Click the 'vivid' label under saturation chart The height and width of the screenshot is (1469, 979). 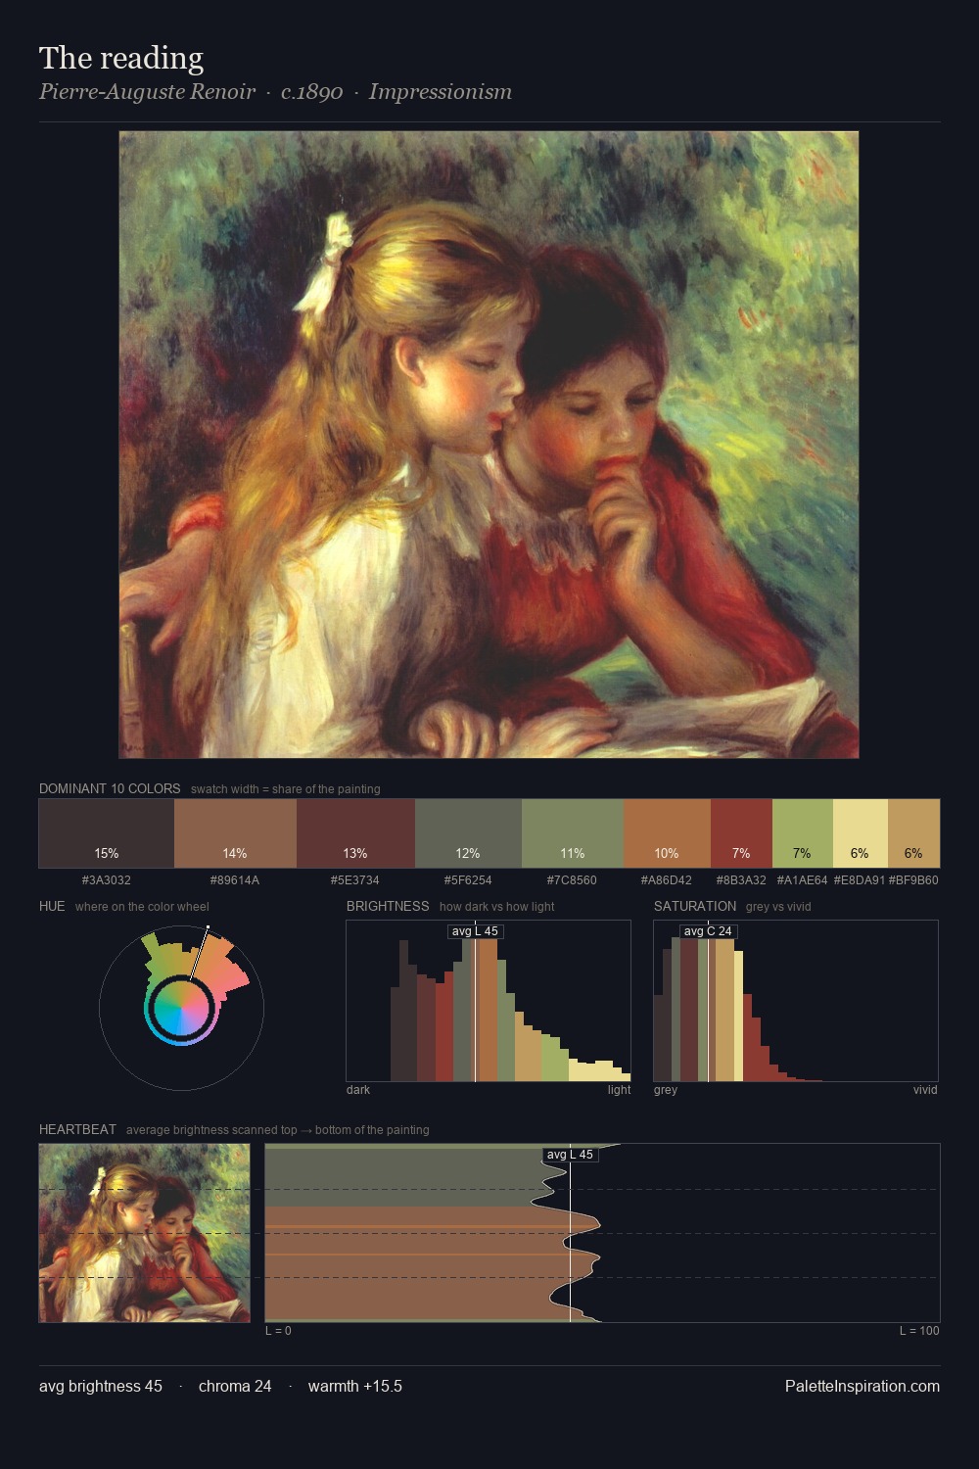(x=925, y=1089)
